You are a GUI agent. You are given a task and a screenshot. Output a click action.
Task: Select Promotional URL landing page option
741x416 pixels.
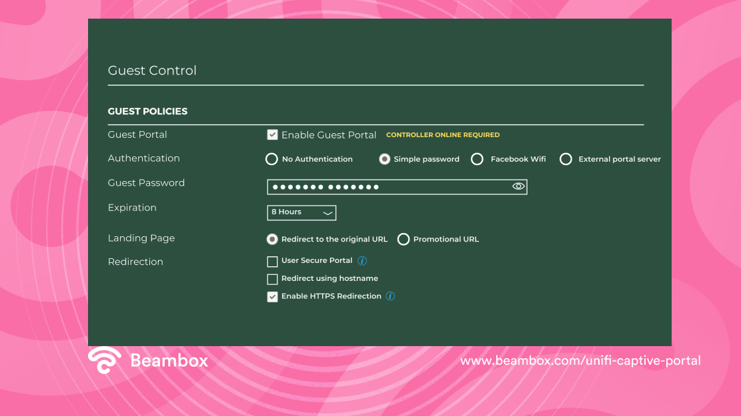(403, 239)
